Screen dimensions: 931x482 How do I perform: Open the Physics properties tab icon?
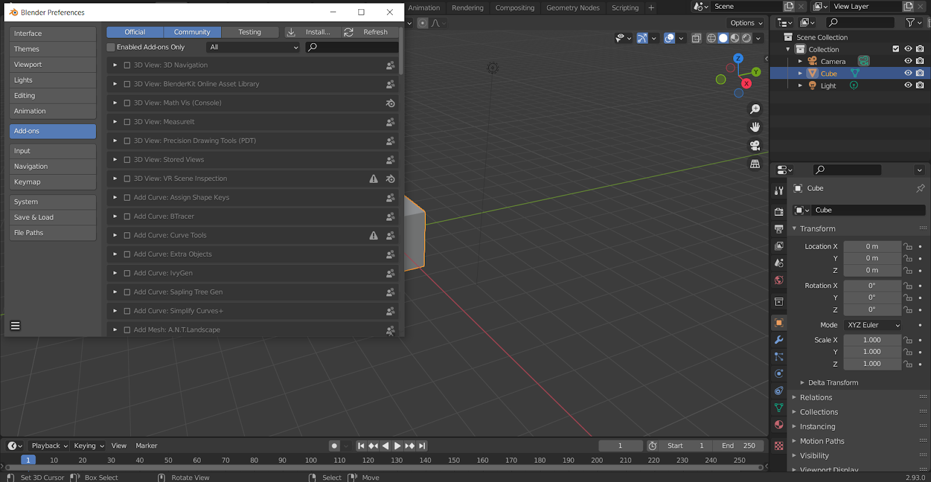pyautogui.click(x=779, y=373)
